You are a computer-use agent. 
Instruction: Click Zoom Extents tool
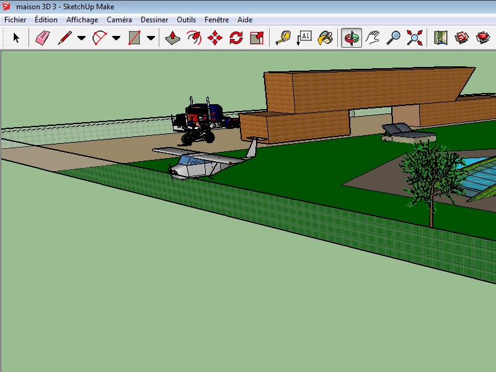(x=415, y=38)
